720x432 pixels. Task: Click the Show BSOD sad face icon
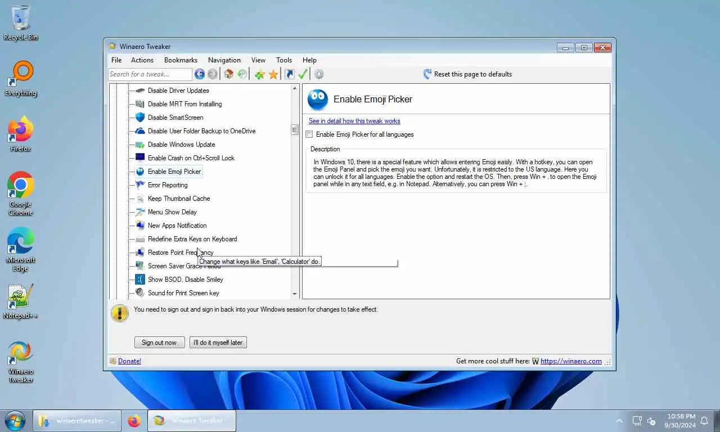(x=140, y=280)
